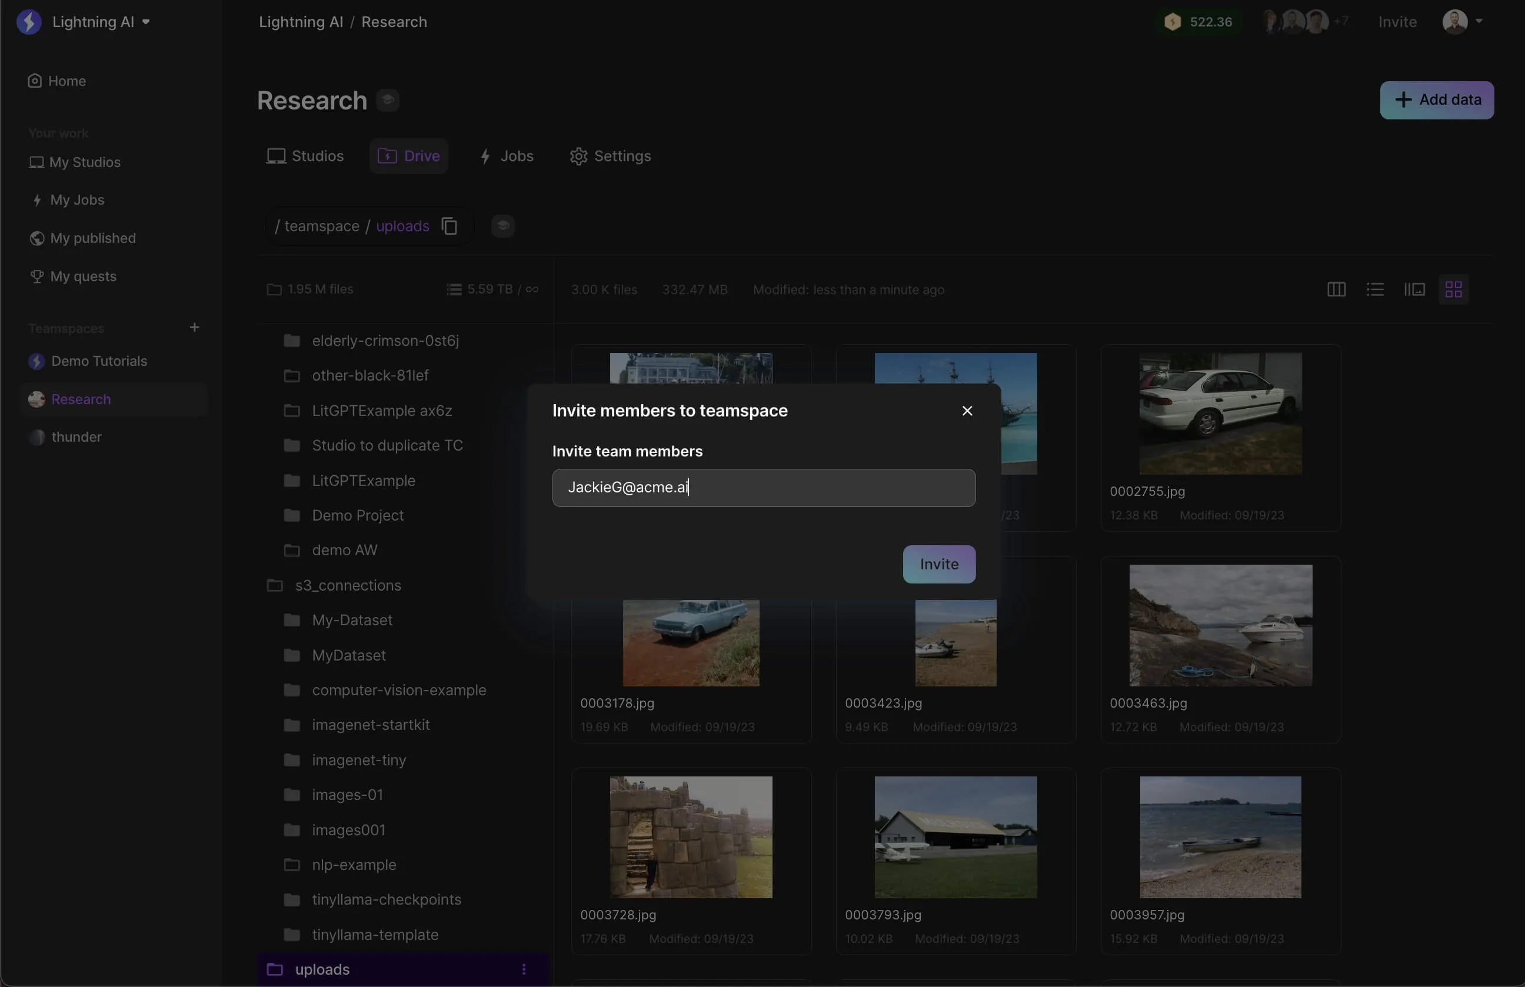Click the Add data button
Viewport: 1525px width, 987px height.
pyautogui.click(x=1437, y=100)
